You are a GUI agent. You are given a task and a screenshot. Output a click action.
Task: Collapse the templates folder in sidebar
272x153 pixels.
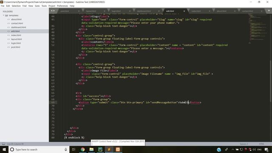tap(3, 15)
